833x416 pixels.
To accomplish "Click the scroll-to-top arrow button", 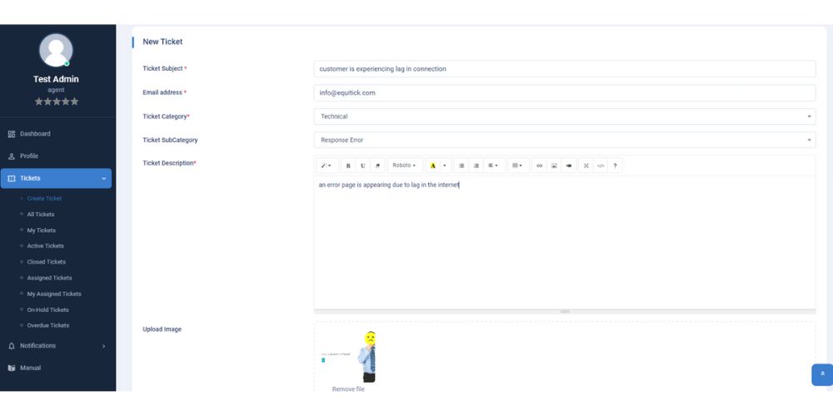I will [x=822, y=374].
